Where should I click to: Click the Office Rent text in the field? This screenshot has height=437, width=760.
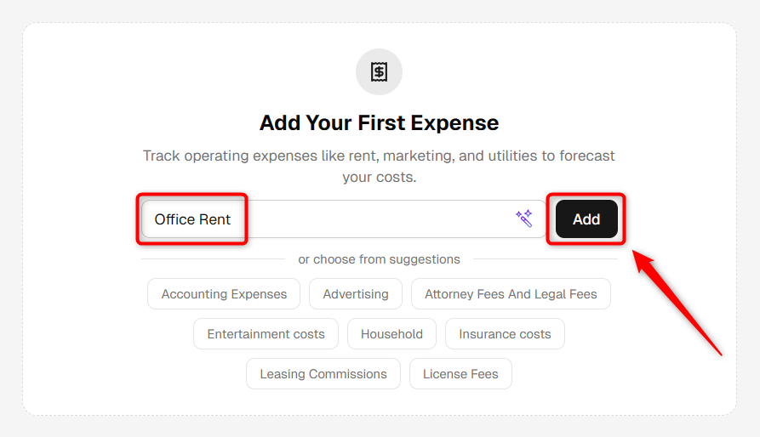click(x=192, y=219)
